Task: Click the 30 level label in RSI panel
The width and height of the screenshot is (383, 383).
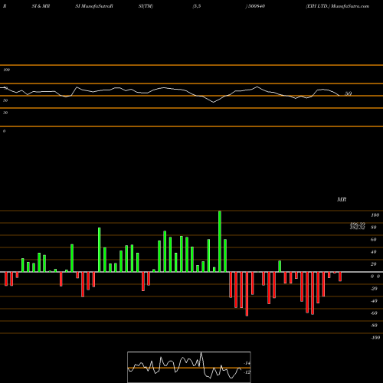Action: [x=5, y=113]
